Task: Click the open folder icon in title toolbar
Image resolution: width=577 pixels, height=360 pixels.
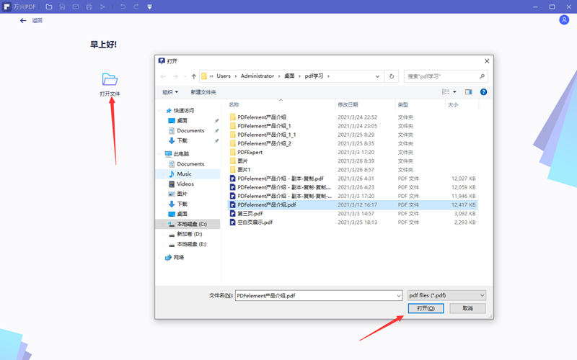Action: click(x=48, y=6)
